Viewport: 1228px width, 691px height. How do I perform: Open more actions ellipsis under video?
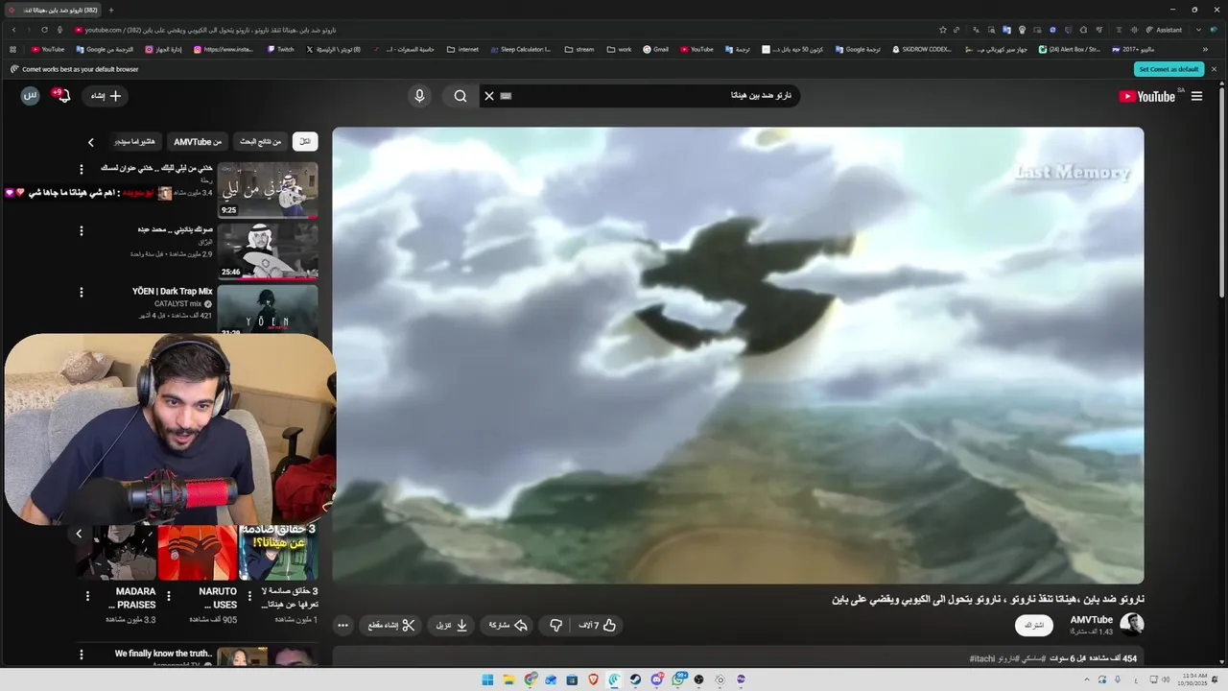point(343,626)
